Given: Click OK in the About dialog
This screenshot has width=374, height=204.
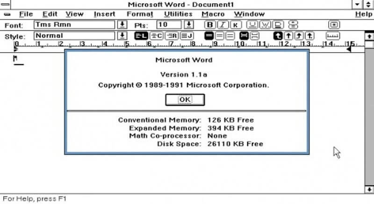Looking at the screenshot, I should 185,100.
